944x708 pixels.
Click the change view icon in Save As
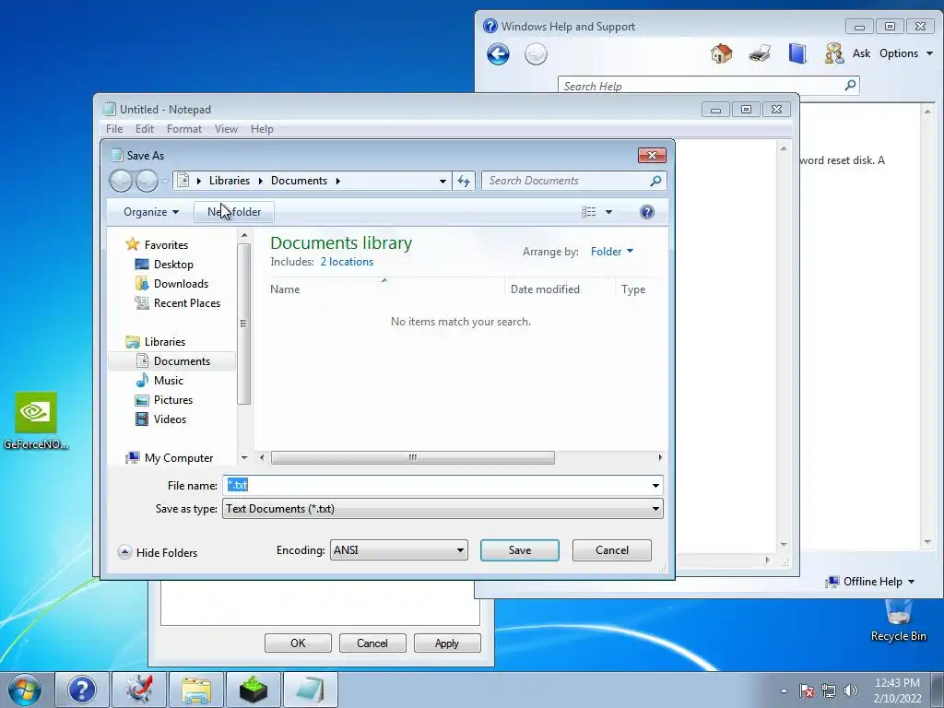[589, 212]
